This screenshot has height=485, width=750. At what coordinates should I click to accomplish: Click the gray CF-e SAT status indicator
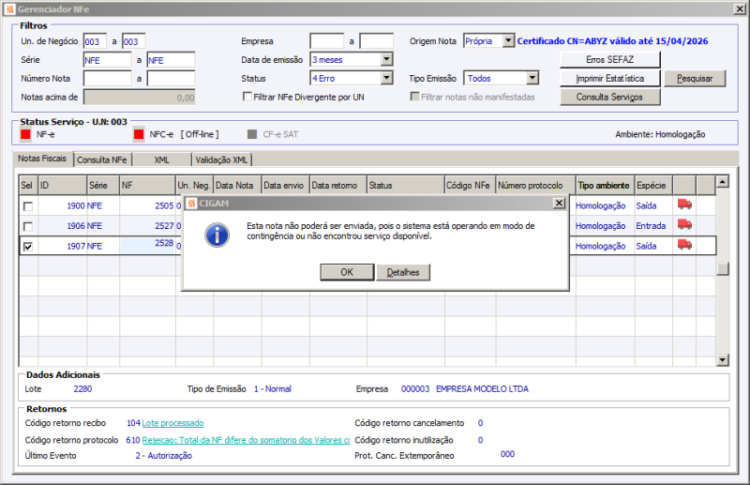pos(252,134)
